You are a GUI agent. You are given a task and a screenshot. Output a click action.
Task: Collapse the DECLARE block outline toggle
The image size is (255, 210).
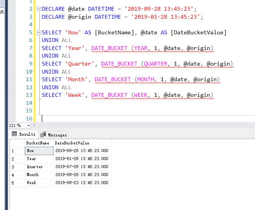pos(39,9)
